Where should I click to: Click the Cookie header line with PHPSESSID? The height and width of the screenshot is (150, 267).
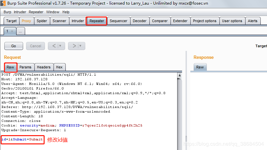[x=72, y=126]
